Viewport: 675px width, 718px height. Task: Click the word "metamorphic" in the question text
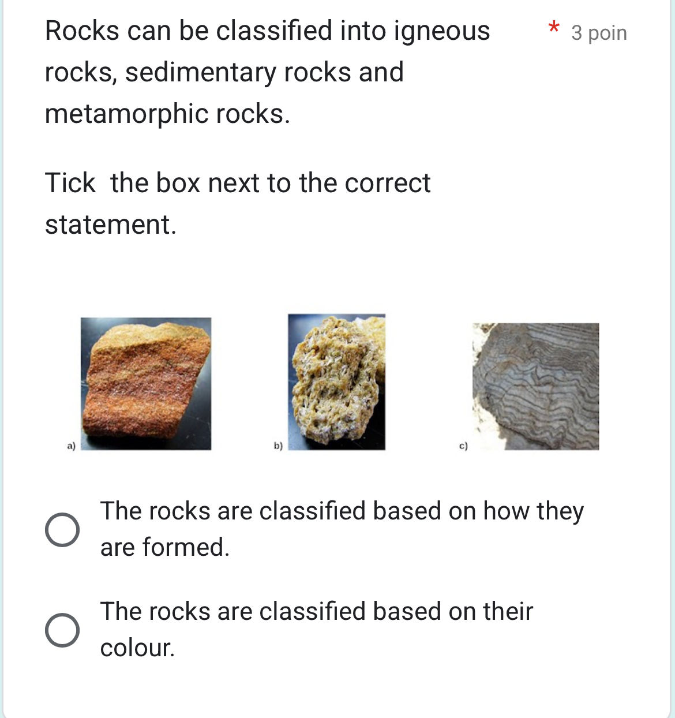point(127,114)
